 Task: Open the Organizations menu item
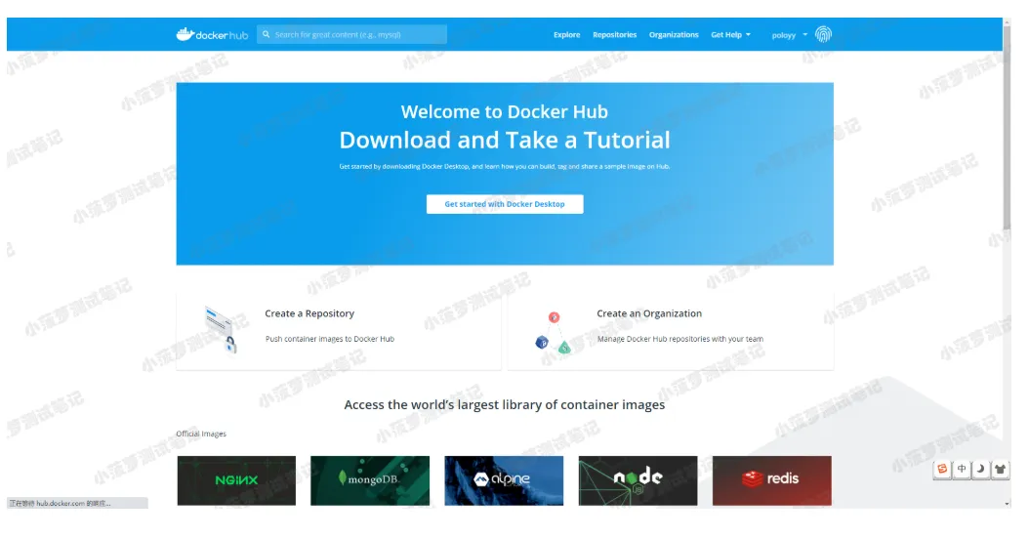674,35
